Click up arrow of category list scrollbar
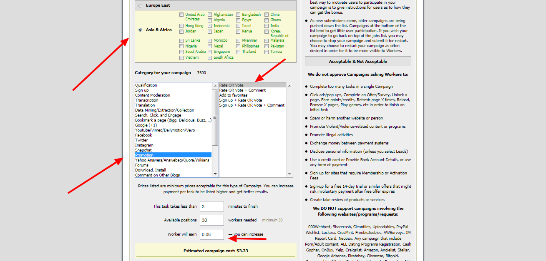Image resolution: width=546 pixels, height=261 pixels. (215, 85)
